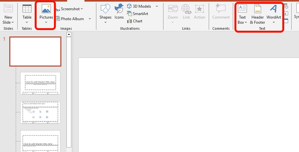299x152 pixels.
Task: Select layout thumbnail with content placeholder icons
Action: point(40,112)
